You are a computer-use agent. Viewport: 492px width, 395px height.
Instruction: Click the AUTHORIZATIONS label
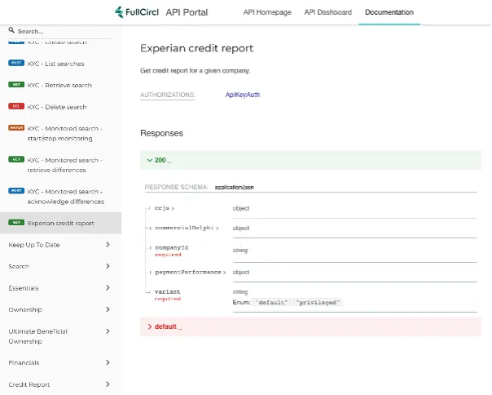pyautogui.click(x=168, y=95)
